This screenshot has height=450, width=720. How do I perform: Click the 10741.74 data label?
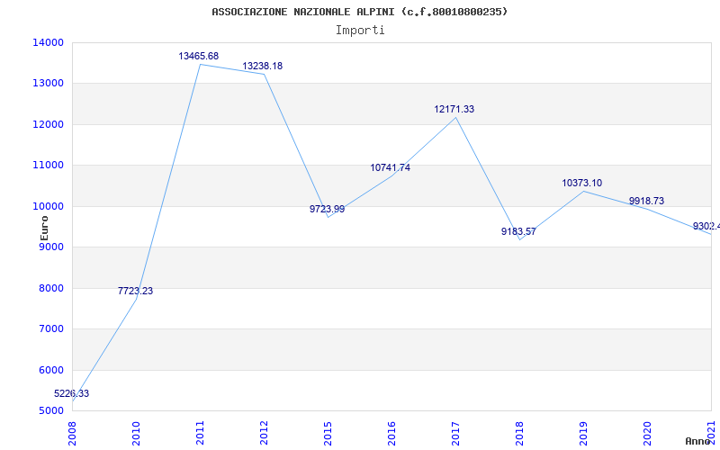pyautogui.click(x=391, y=167)
